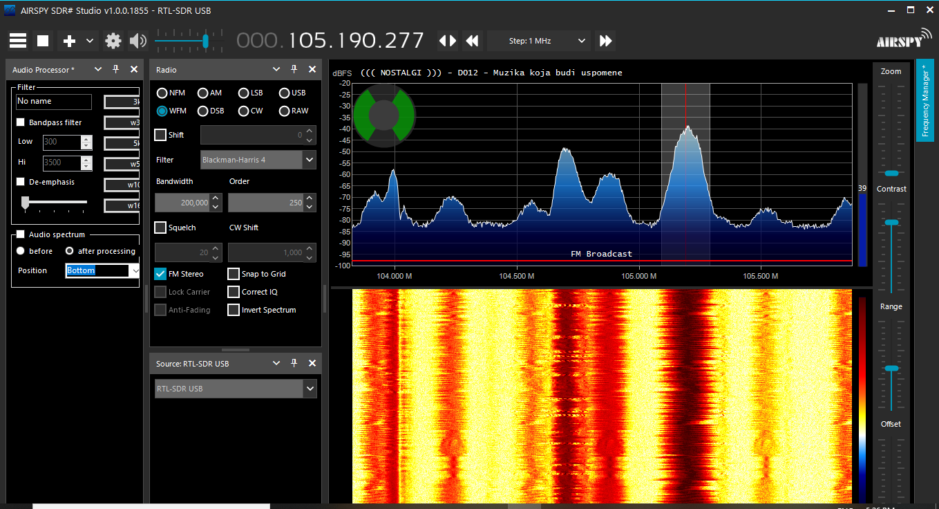Select CW demodulation mode

251,111
